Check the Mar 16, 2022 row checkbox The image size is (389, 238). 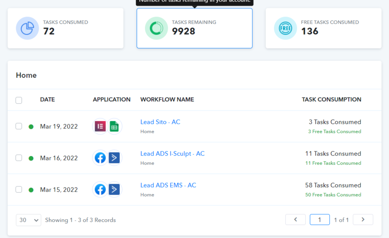(x=19, y=158)
